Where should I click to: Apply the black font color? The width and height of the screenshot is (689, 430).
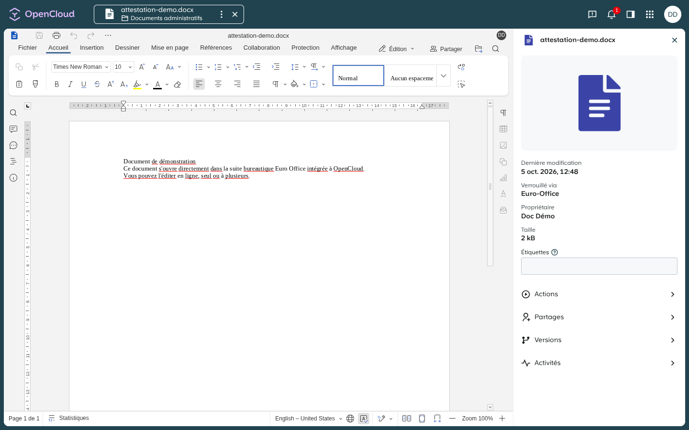[x=157, y=85]
